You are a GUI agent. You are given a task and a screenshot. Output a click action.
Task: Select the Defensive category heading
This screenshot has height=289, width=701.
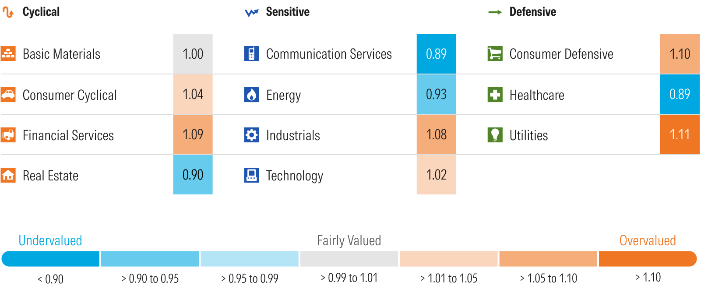(x=532, y=12)
